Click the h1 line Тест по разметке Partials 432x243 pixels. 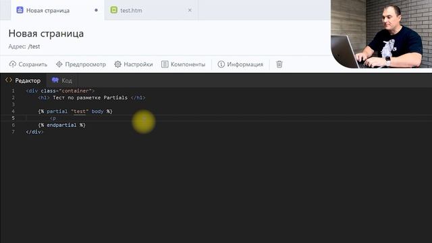tap(92, 97)
